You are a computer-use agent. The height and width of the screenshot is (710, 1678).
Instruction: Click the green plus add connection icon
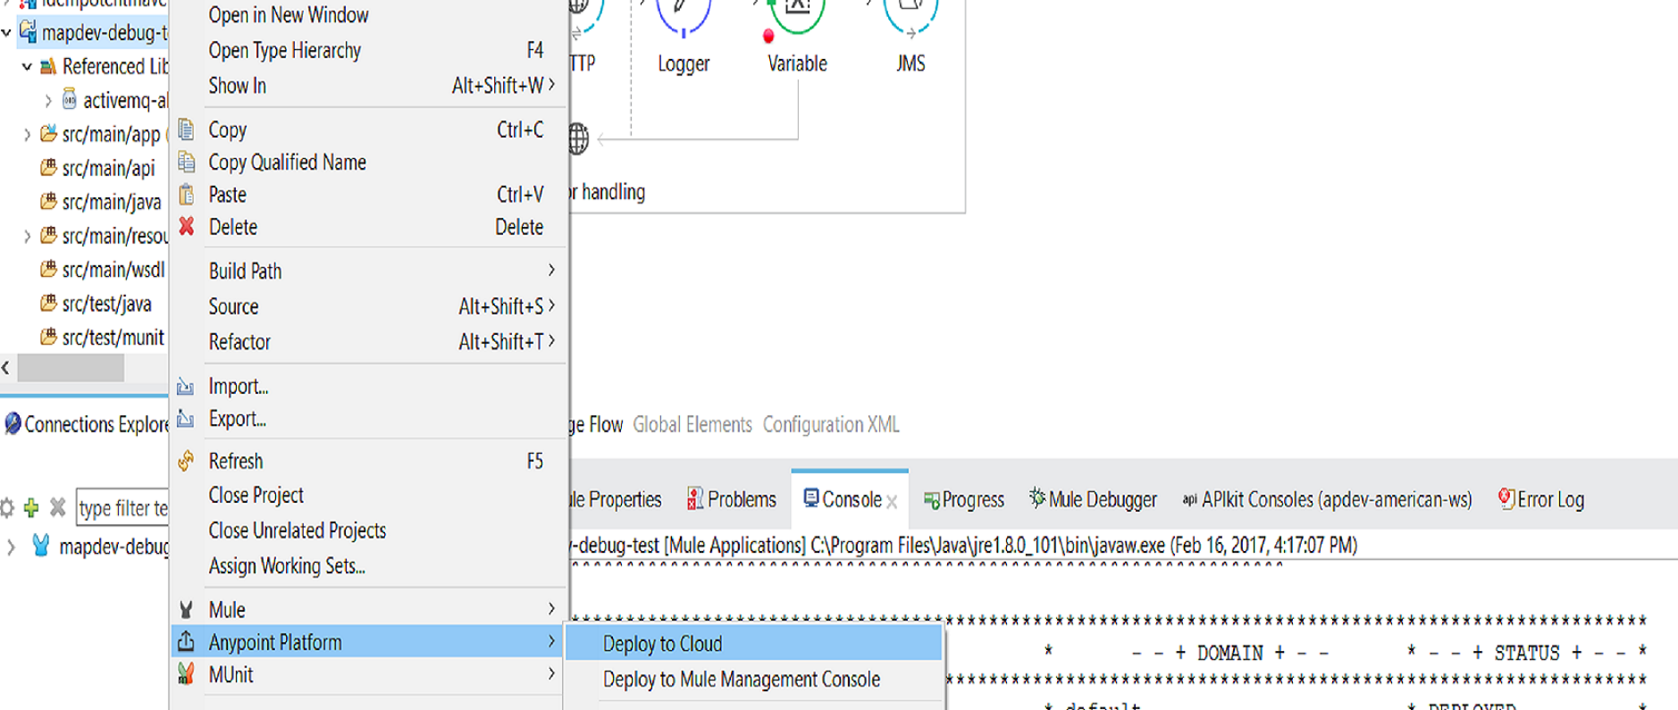point(31,508)
